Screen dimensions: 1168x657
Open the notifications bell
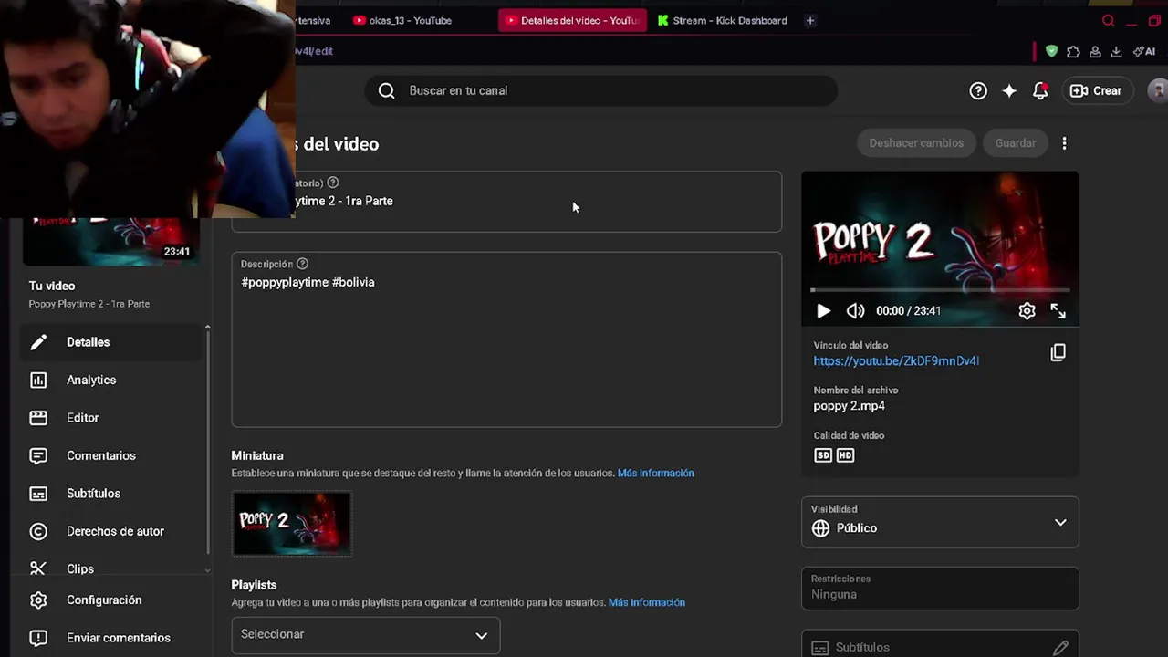[x=1040, y=90]
